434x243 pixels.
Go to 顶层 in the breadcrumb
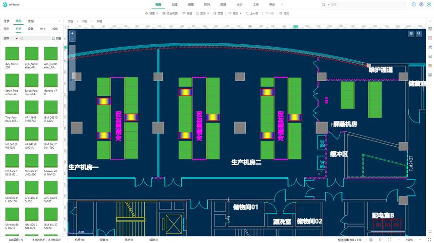pyautogui.click(x=70, y=21)
